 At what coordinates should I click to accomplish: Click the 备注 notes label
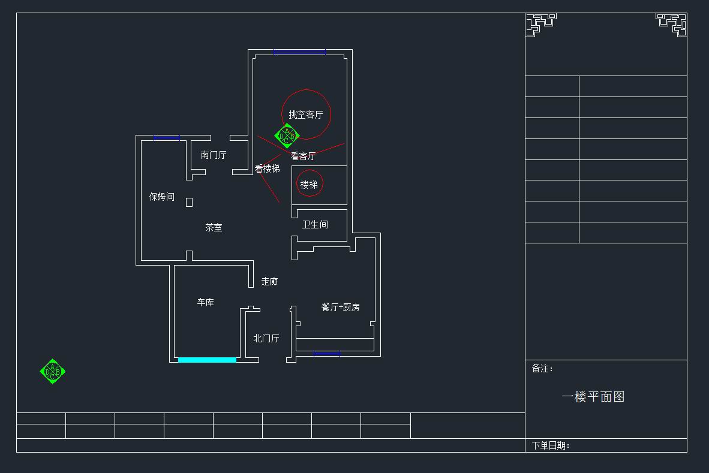542,369
